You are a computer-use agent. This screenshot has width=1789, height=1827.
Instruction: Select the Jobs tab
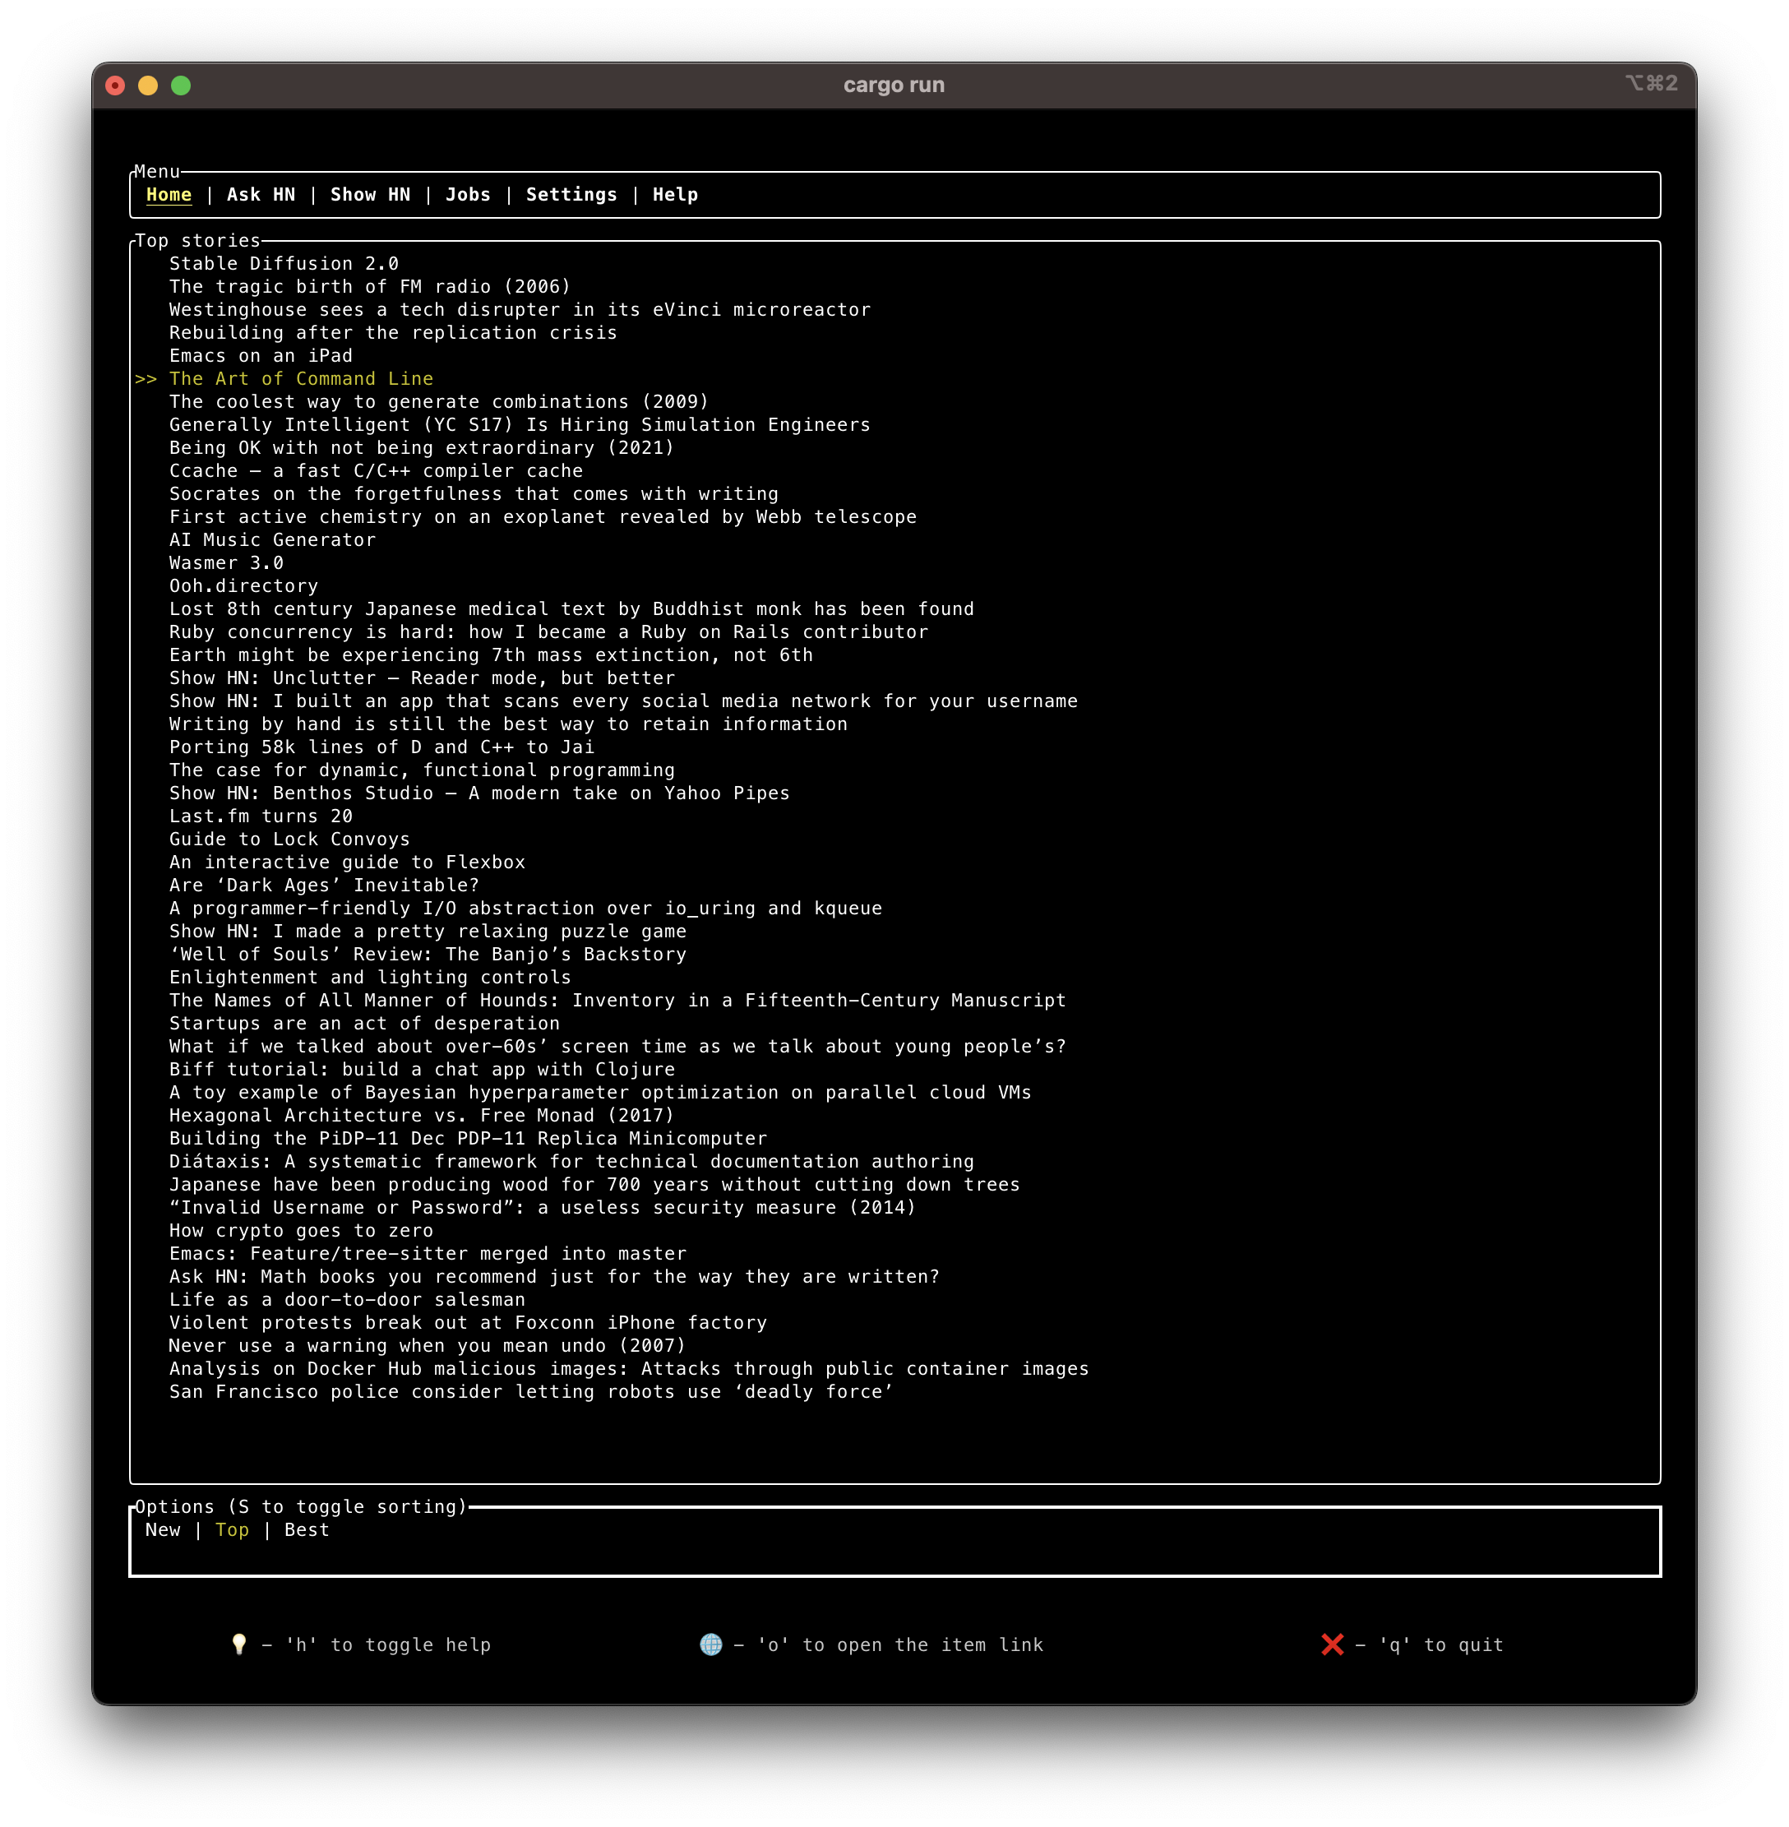469,193
